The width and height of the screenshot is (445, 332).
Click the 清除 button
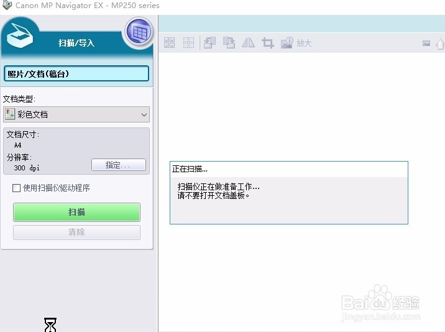[76, 233]
